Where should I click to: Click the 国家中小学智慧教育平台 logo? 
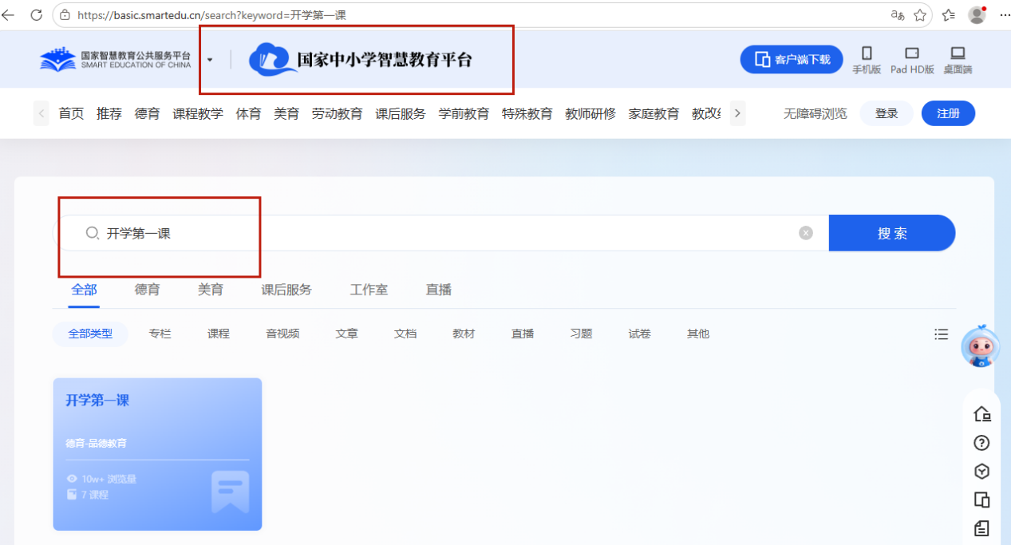[x=360, y=60]
